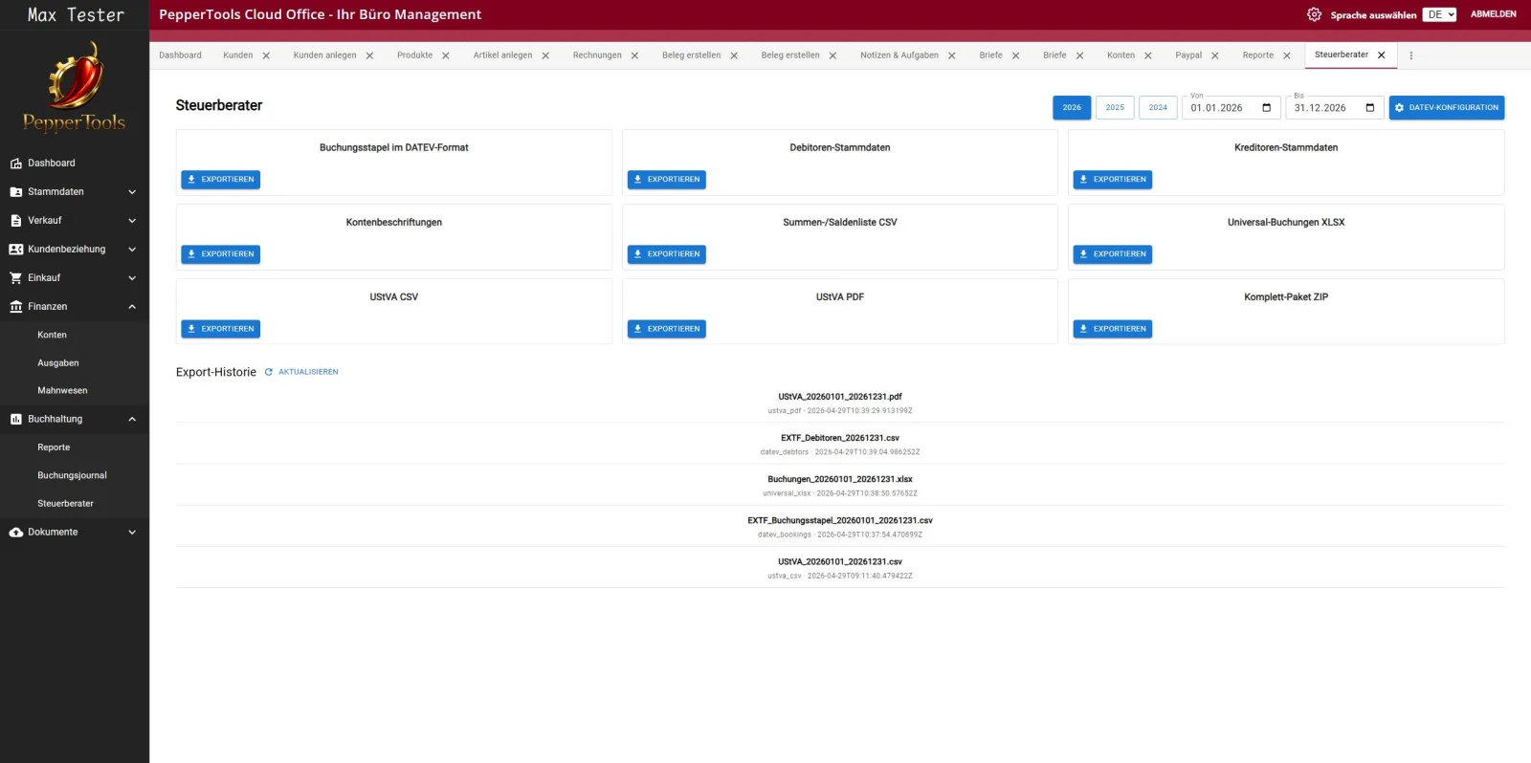Viewport: 1531px width, 763px height.
Task: Close the Konten tab
Action: (x=1148, y=55)
